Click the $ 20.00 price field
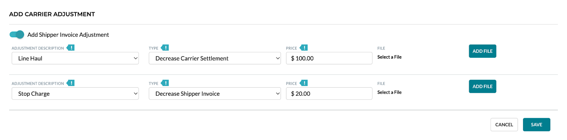The image size is (567, 140). pos(329,94)
